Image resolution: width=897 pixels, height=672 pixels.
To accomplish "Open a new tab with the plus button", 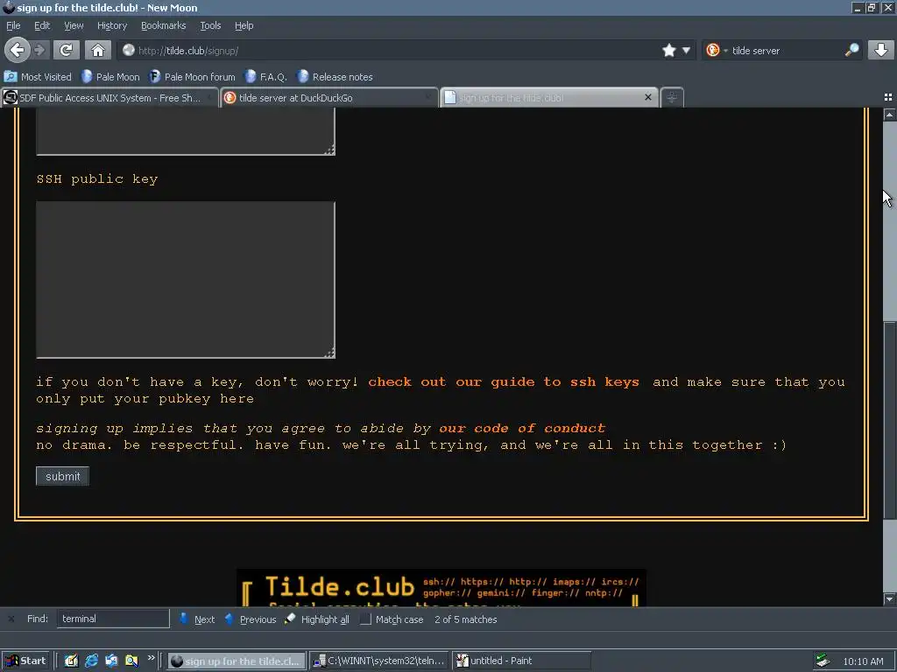I will point(672,98).
